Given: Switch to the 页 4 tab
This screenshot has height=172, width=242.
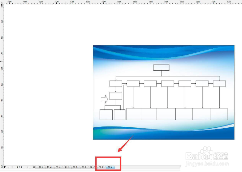Looking at the screenshot, I should 67,167.
